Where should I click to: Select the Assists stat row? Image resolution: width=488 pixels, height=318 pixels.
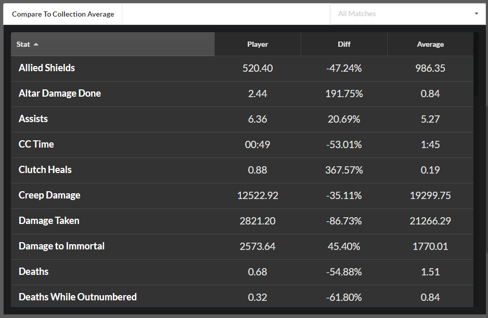point(242,120)
